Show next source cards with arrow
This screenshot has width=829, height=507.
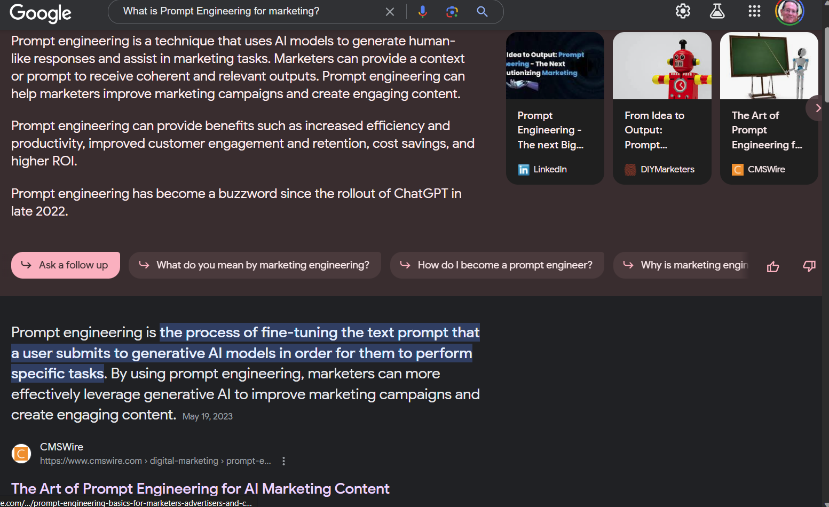[x=817, y=108]
